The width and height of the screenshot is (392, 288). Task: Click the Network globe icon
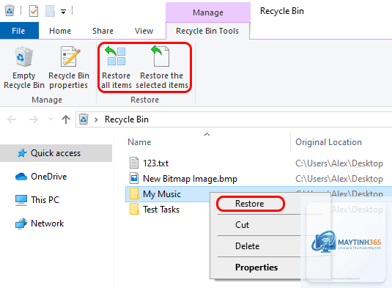[x=21, y=224]
